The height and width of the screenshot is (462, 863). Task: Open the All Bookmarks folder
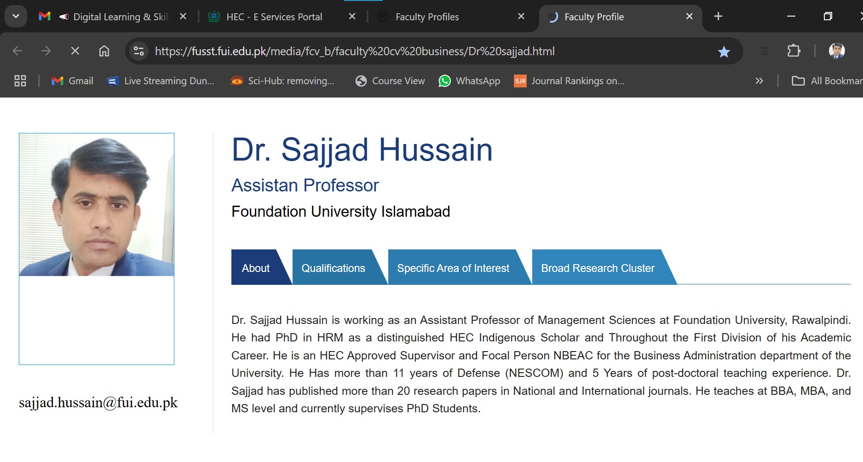(827, 81)
